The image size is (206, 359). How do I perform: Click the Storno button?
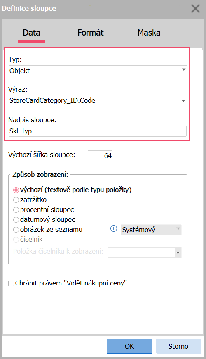pos(178,346)
